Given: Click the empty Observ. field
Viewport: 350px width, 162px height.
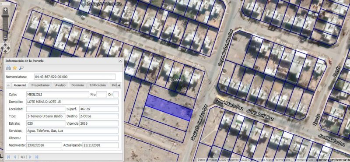Looking at the screenshot, I should [x=72, y=138].
